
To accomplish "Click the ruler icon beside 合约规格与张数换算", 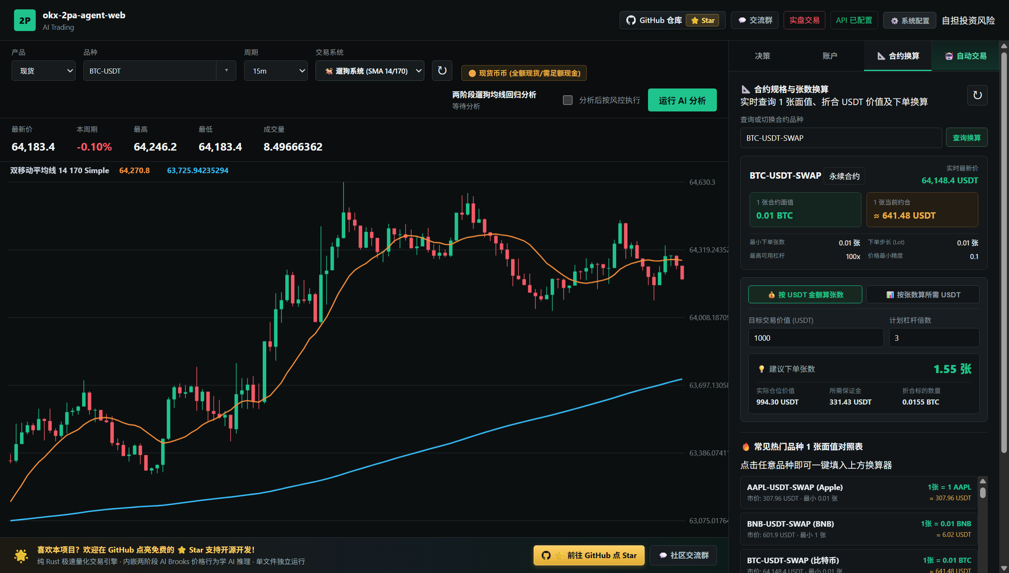I will point(746,89).
